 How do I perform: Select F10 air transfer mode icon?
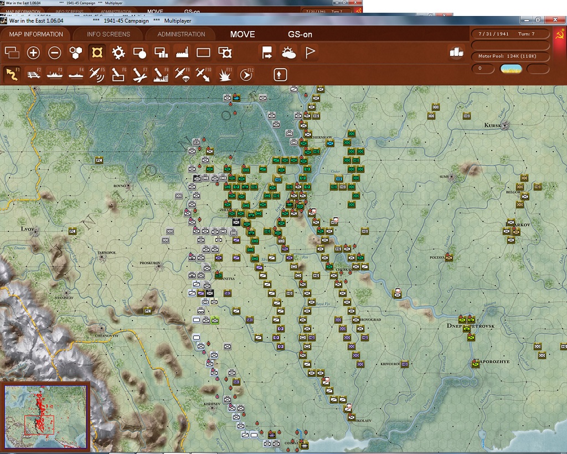[203, 74]
